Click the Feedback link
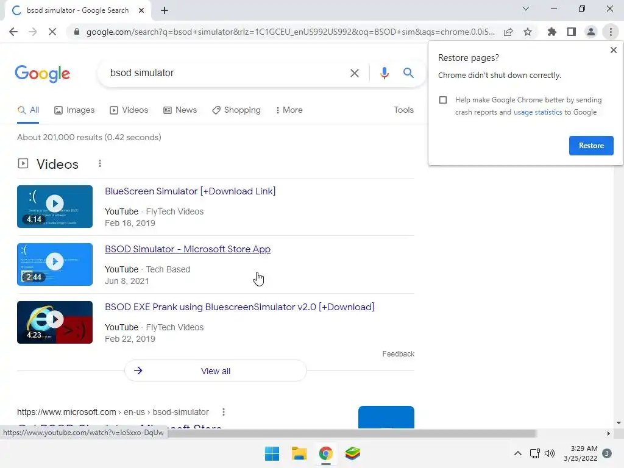The height and width of the screenshot is (468, 624). point(399,354)
